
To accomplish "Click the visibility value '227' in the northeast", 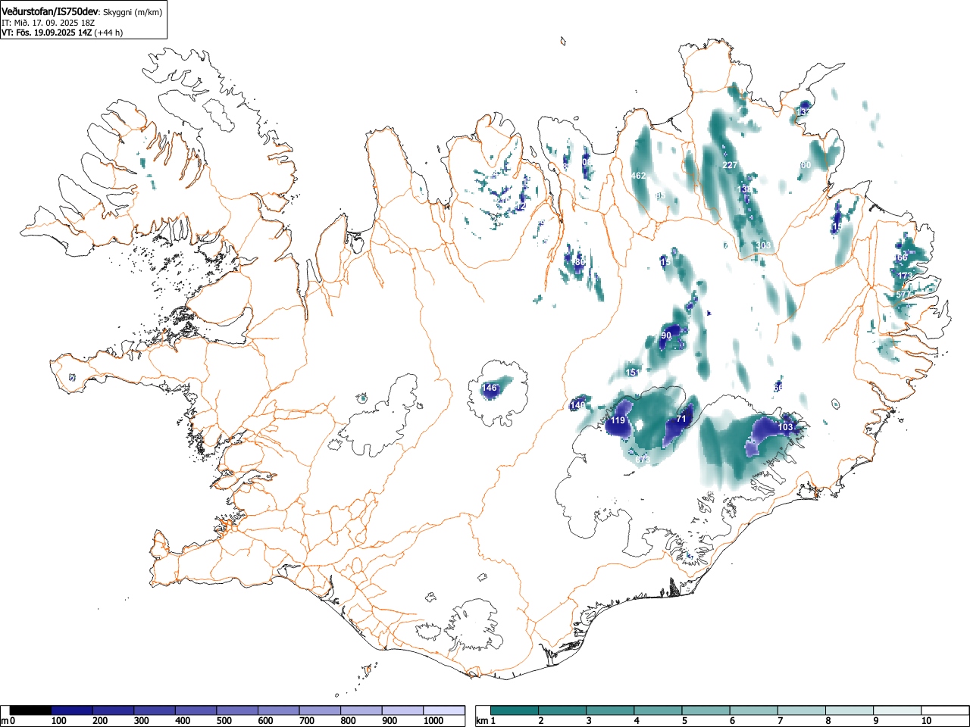I will pyautogui.click(x=729, y=165).
